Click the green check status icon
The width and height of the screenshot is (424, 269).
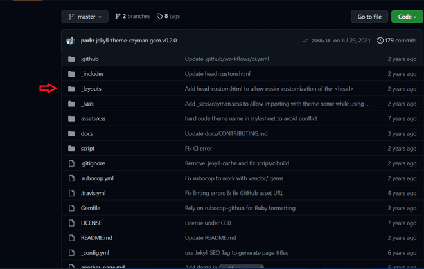[x=305, y=41]
